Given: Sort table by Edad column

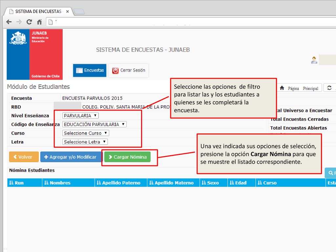Looking at the screenshot, I should (241, 183).
